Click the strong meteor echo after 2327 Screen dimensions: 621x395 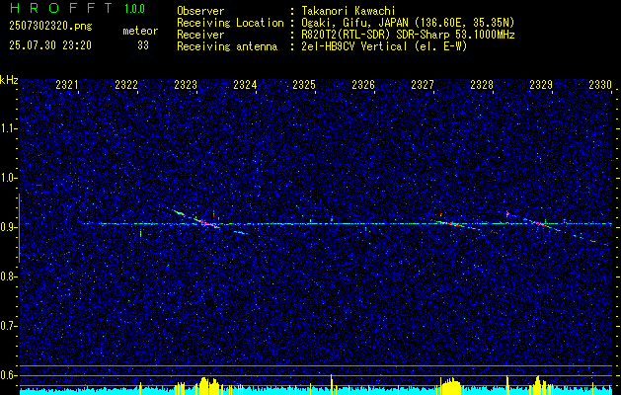tap(451, 224)
